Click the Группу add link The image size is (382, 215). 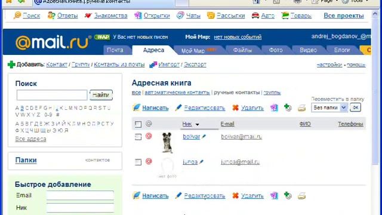click(x=81, y=64)
